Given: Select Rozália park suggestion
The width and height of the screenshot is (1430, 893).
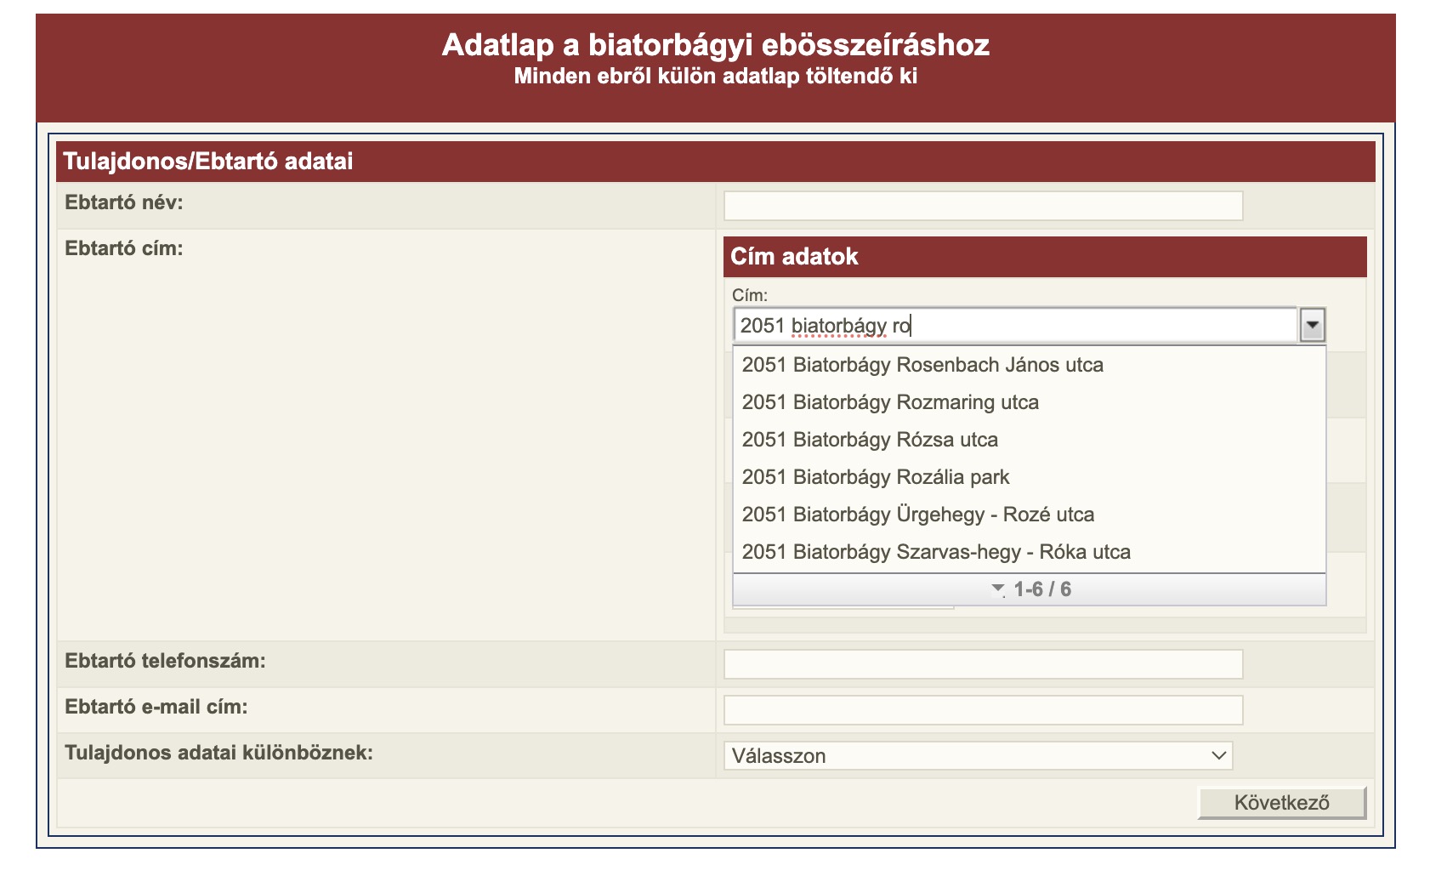Looking at the screenshot, I should pyautogui.click(x=875, y=477).
